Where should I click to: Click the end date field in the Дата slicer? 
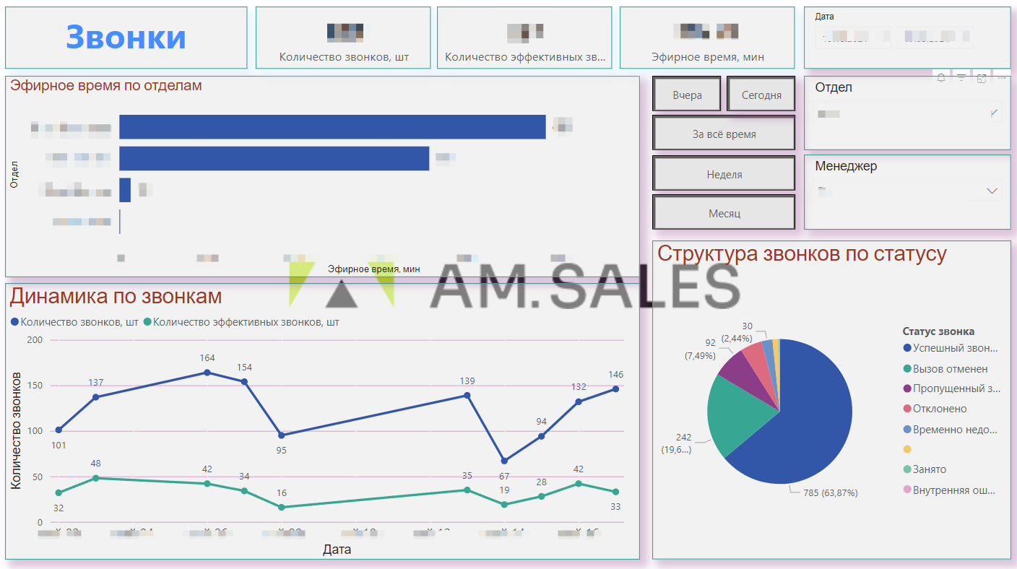[x=934, y=38]
